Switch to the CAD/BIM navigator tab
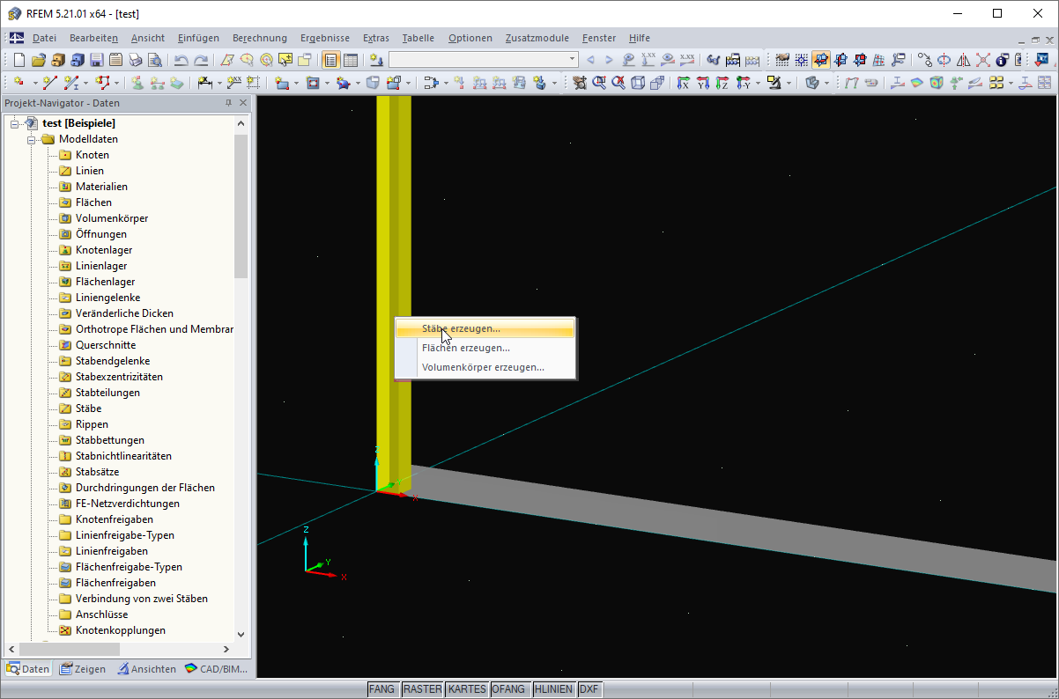Viewport: 1059px width, 699px height. point(216,669)
